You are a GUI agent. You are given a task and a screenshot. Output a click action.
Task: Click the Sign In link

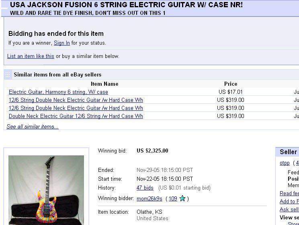[62, 43]
